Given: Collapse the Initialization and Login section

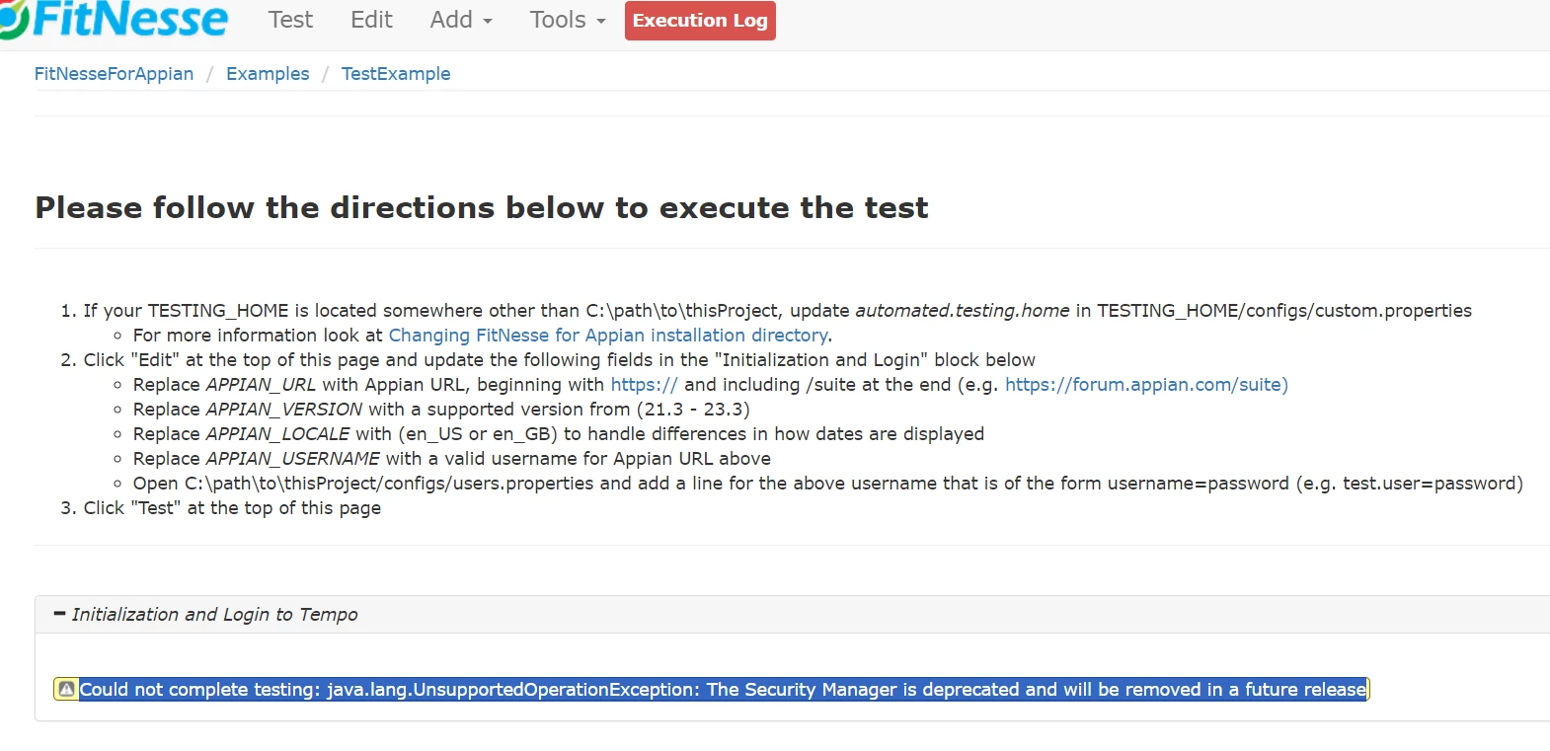Looking at the screenshot, I should coord(59,614).
